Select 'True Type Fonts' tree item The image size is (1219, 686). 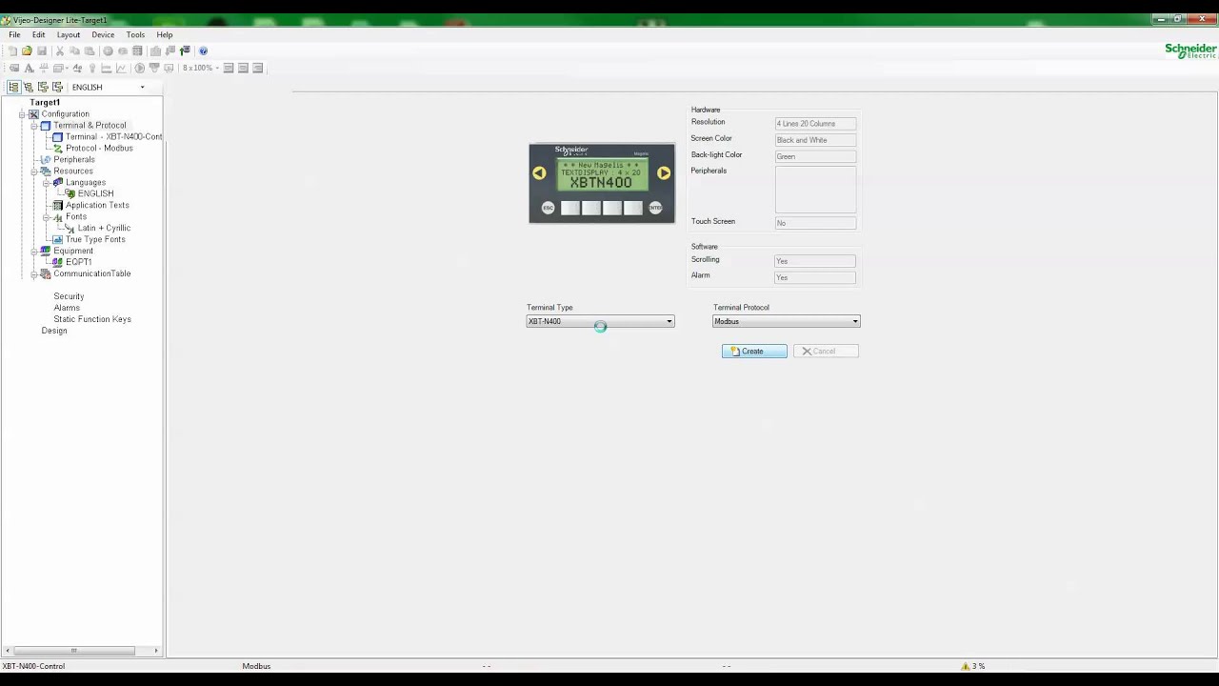(x=95, y=239)
